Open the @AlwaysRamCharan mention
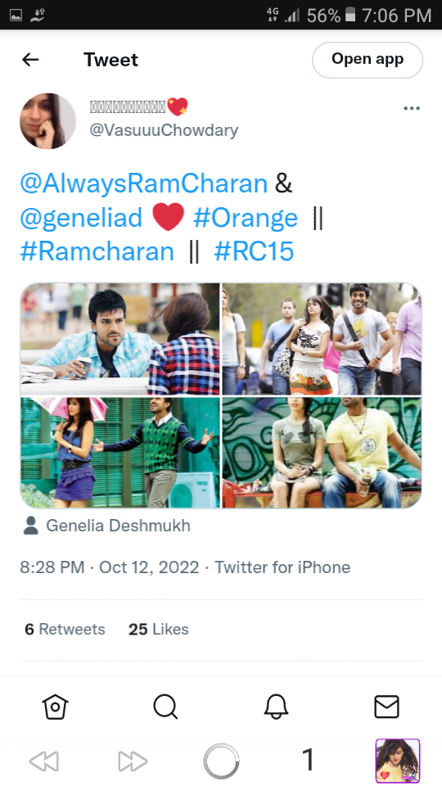 (144, 183)
